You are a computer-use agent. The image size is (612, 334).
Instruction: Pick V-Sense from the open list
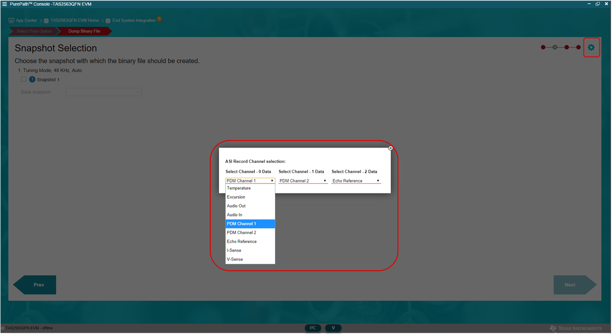pos(250,259)
